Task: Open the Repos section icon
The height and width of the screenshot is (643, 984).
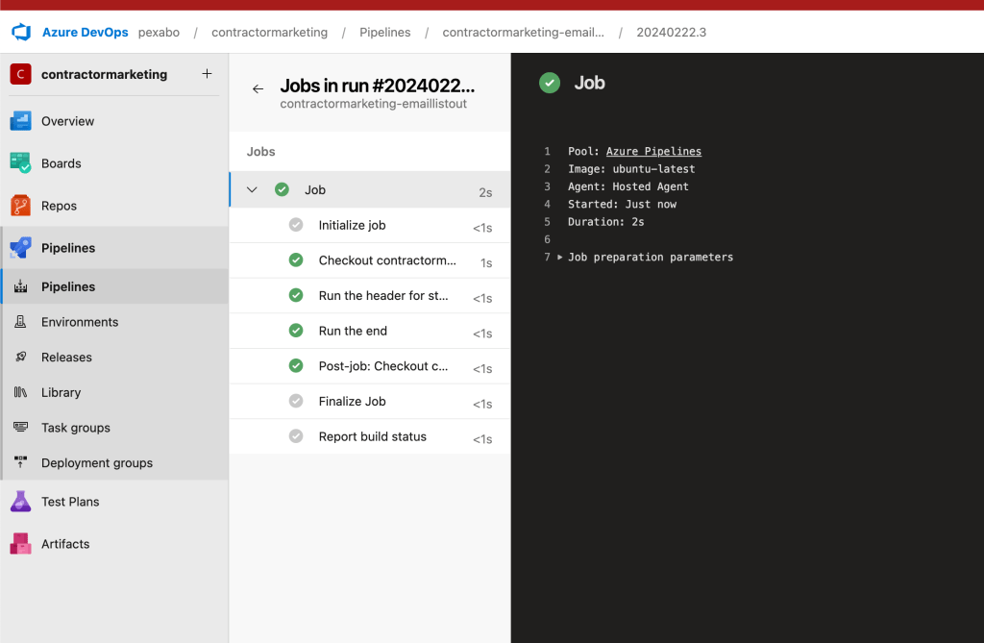Action: tap(21, 206)
